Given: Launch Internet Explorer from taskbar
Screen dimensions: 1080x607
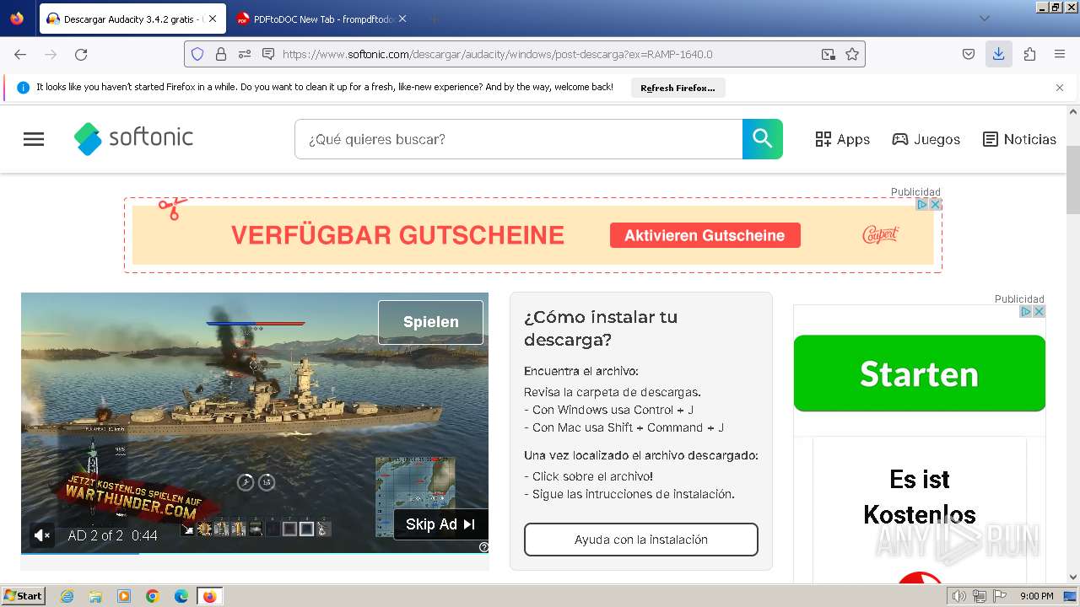Looking at the screenshot, I should [x=67, y=596].
